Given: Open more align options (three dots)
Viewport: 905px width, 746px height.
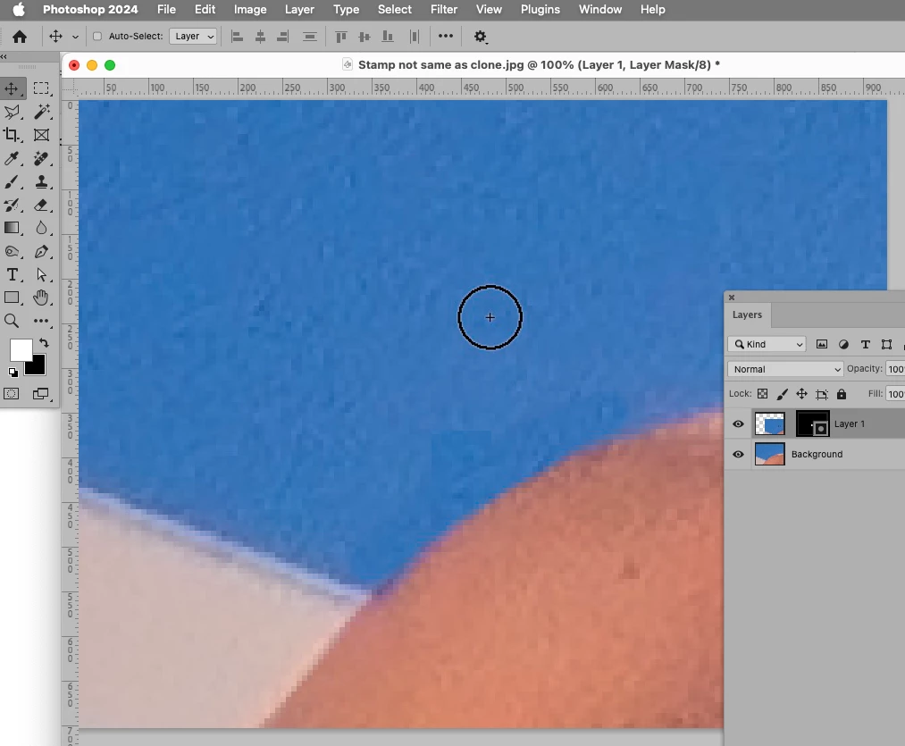Looking at the screenshot, I should tap(446, 36).
